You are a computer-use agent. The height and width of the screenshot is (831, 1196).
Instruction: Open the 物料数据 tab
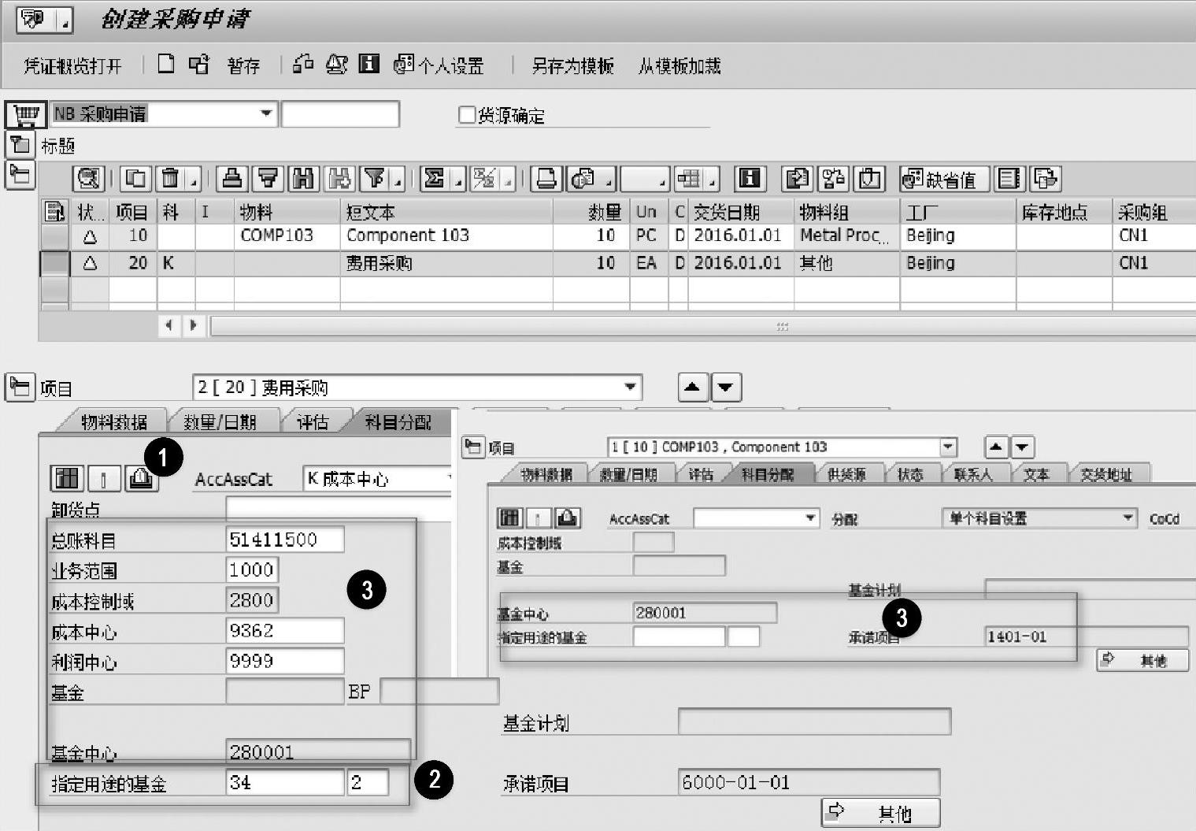(x=114, y=422)
